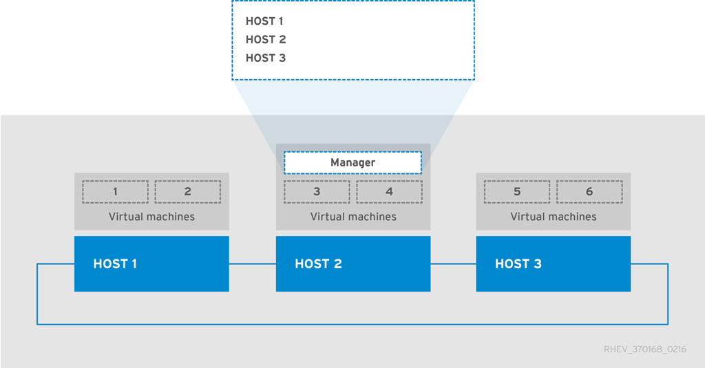
Task: Select virtual machine box 6
Action: (589, 192)
